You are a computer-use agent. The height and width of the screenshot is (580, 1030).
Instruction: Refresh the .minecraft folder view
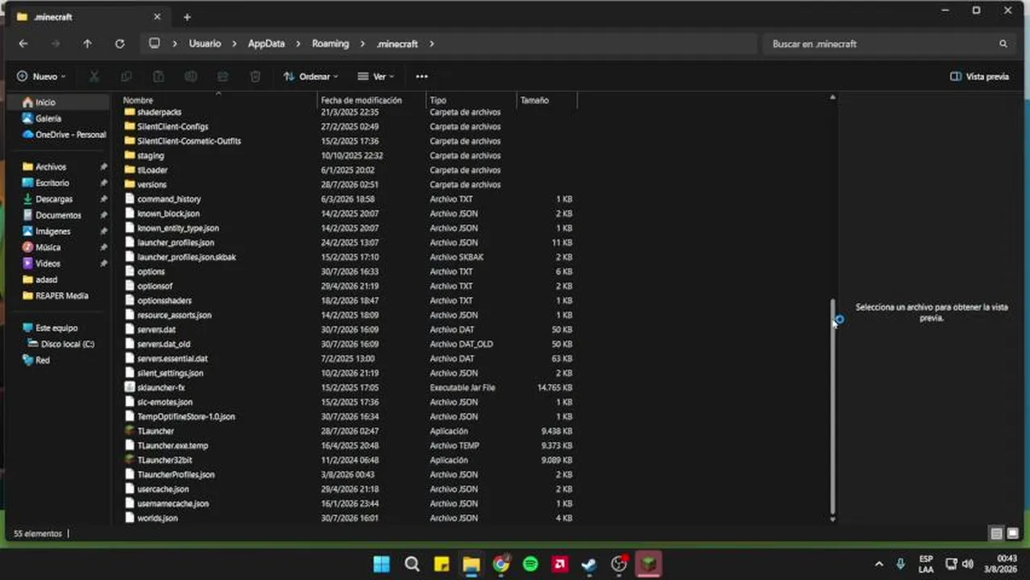pos(119,43)
